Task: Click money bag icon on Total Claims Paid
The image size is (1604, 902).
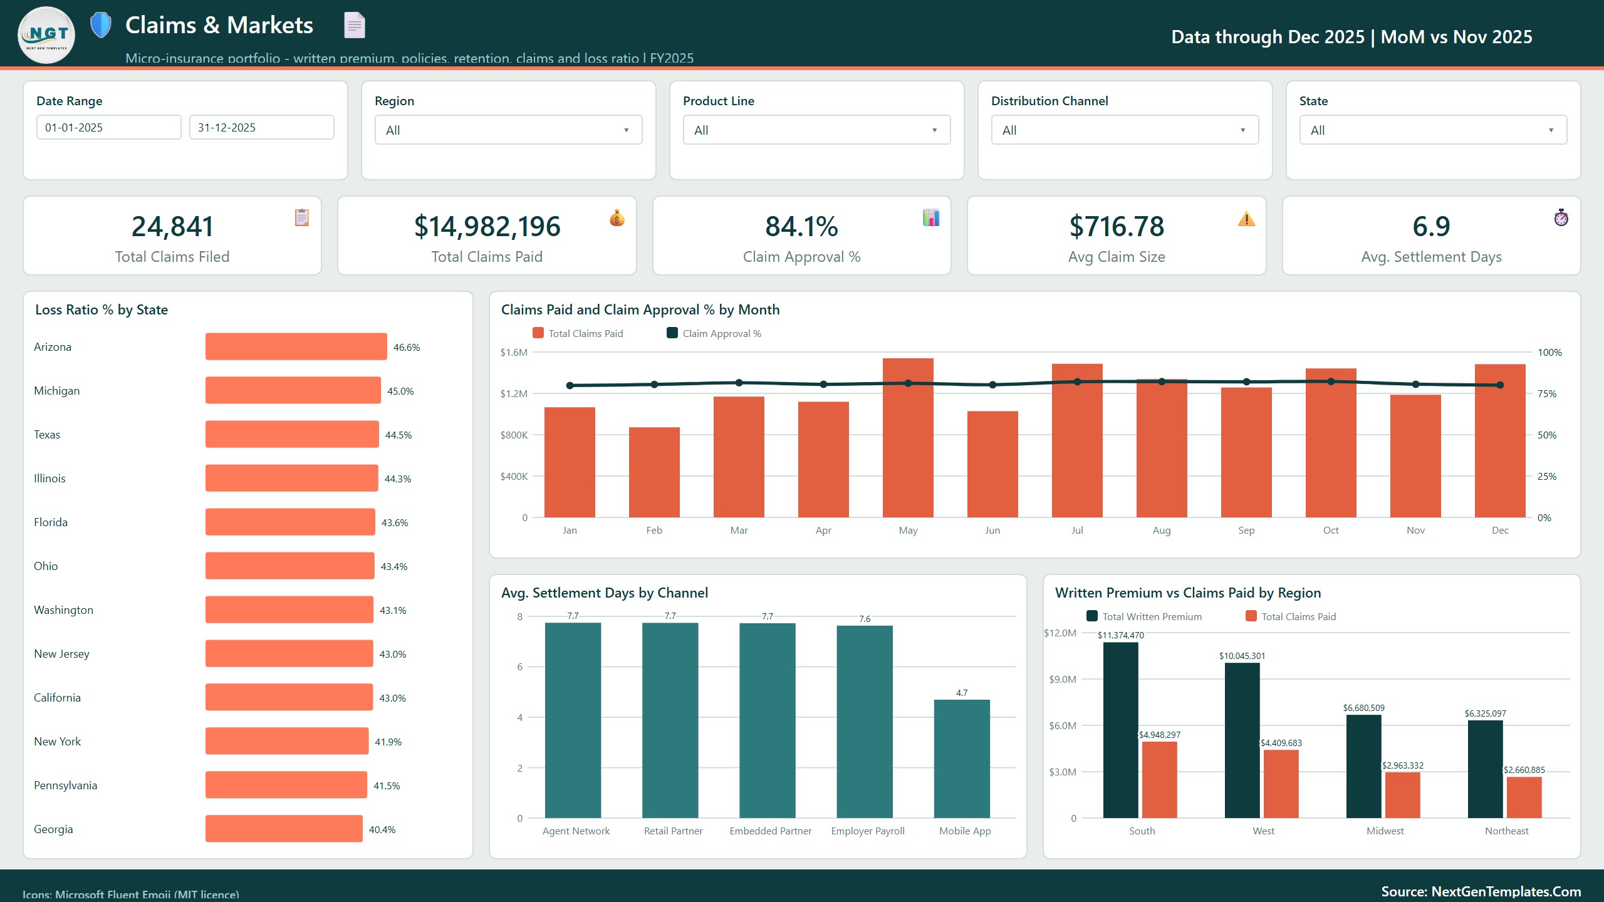Action: [x=617, y=217]
